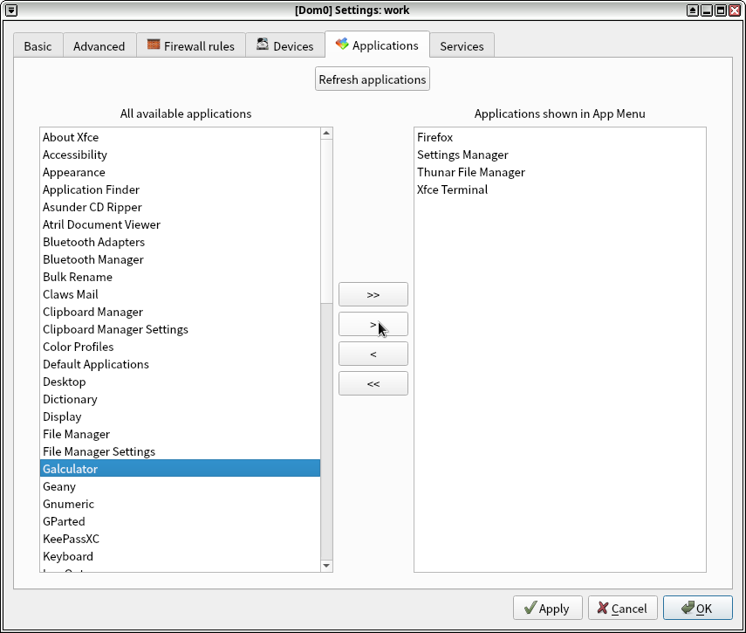Remove an app with the < button
The height and width of the screenshot is (633, 746).
(x=373, y=354)
